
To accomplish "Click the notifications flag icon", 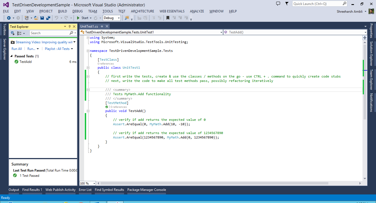I will tap(287, 4).
